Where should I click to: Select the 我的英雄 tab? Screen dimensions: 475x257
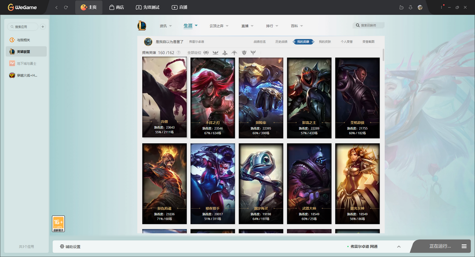[x=303, y=41]
